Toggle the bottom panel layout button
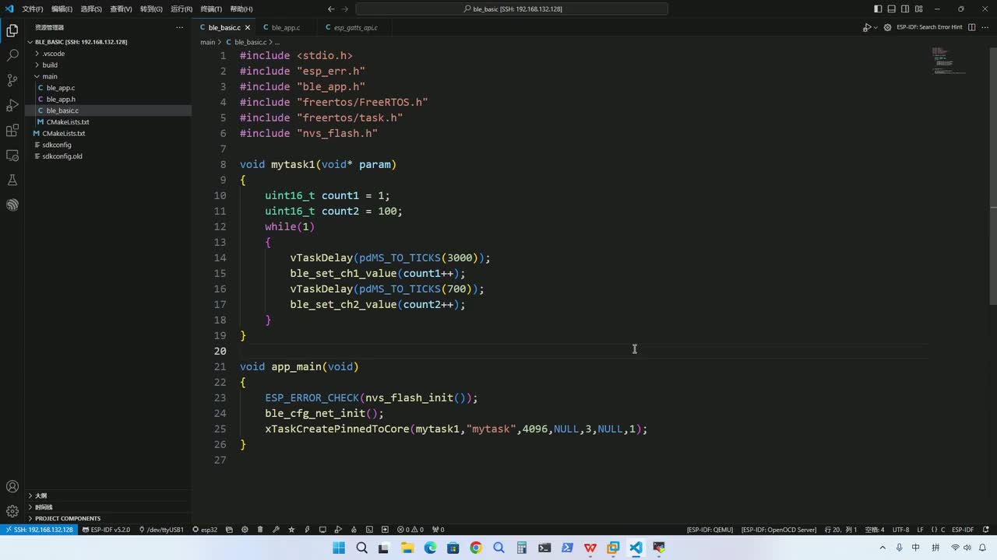 click(891, 9)
